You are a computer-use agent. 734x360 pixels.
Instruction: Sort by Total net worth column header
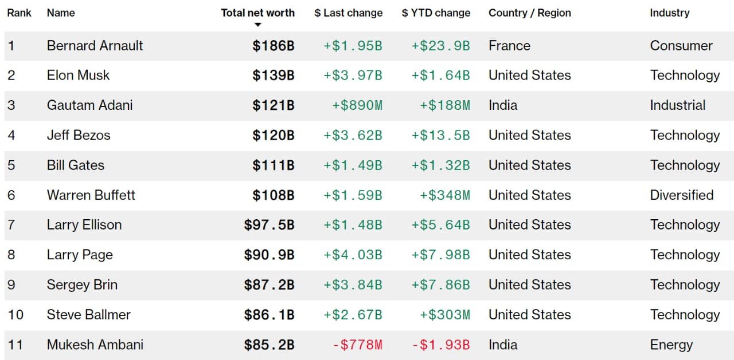(x=257, y=13)
